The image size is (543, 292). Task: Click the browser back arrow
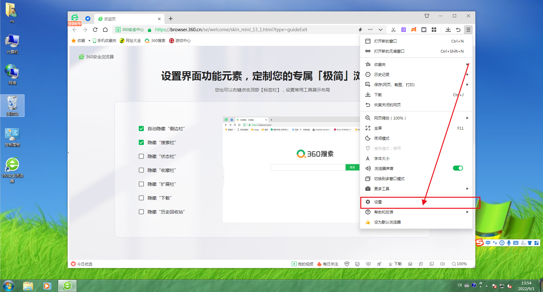point(75,30)
